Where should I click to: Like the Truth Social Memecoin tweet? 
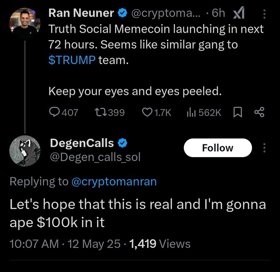point(156,112)
